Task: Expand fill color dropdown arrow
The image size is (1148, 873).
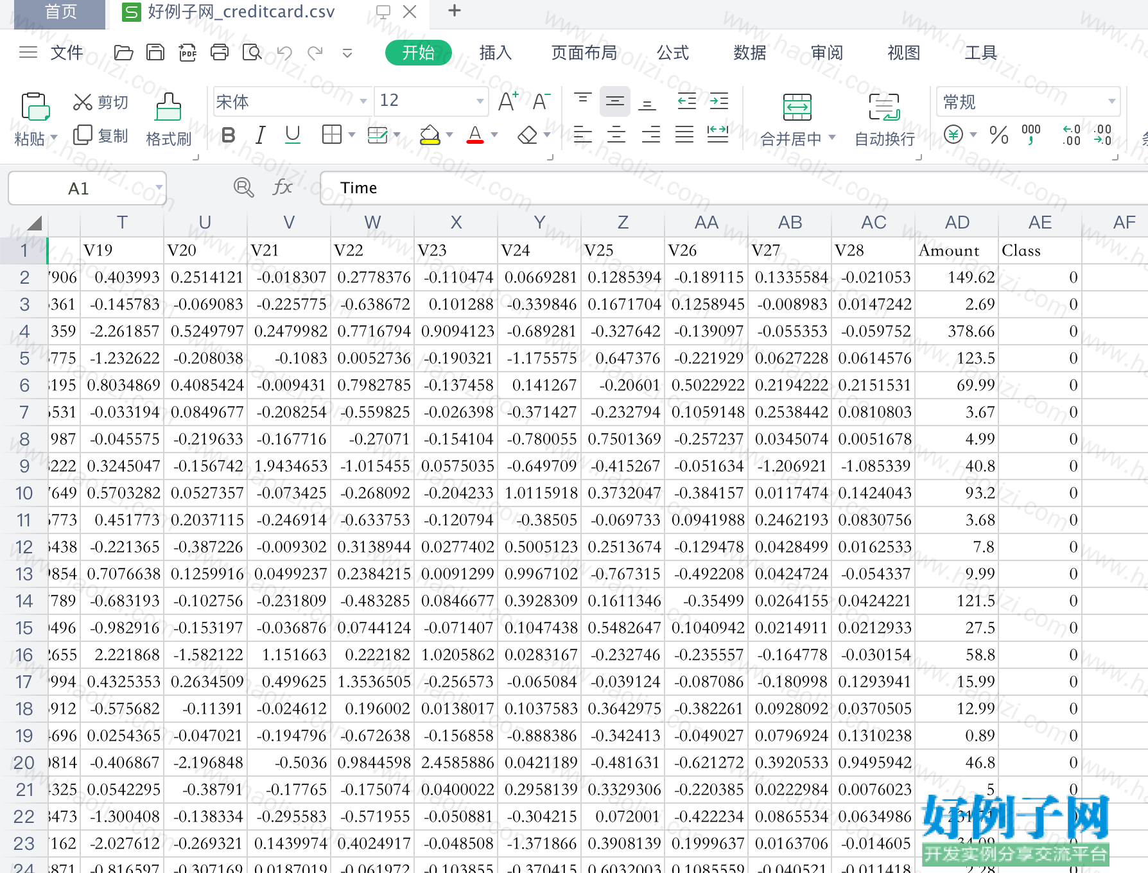Action: click(x=449, y=135)
